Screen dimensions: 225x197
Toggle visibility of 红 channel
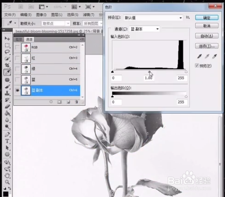click(18, 58)
